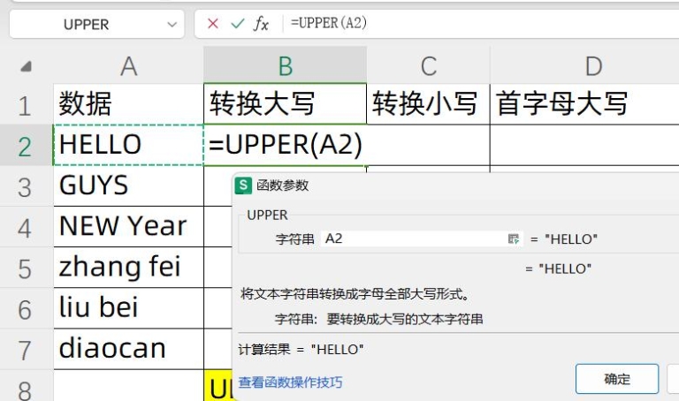
Task: Click cell D1 containing 首字母大写
Action: point(584,104)
